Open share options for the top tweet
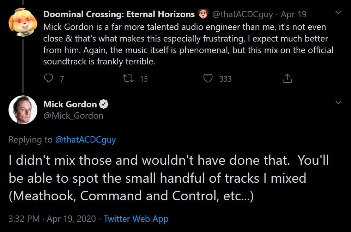The height and width of the screenshot is (232, 351). [x=288, y=79]
